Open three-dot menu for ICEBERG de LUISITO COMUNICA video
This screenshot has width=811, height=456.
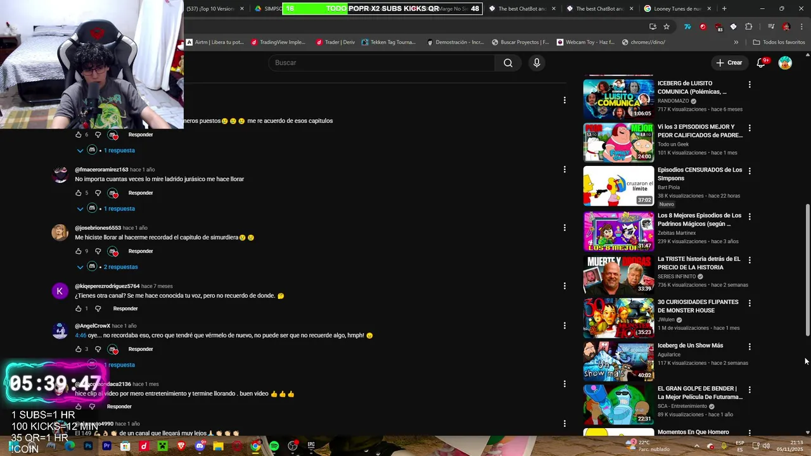pos(750,84)
